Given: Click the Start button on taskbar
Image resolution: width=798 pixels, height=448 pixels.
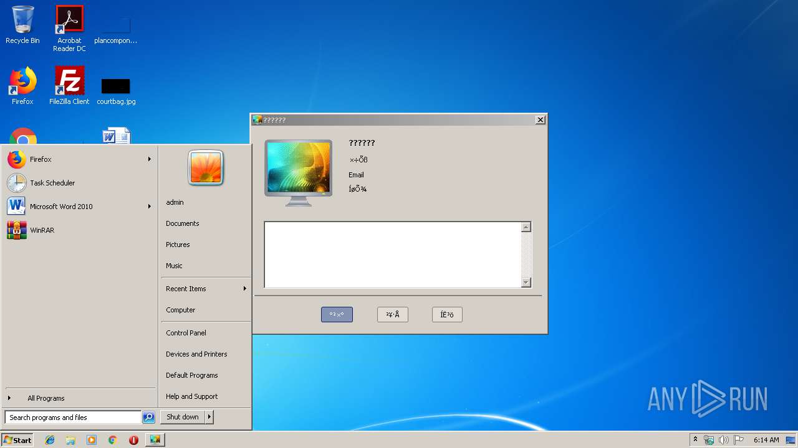Looking at the screenshot, I should coord(17,440).
